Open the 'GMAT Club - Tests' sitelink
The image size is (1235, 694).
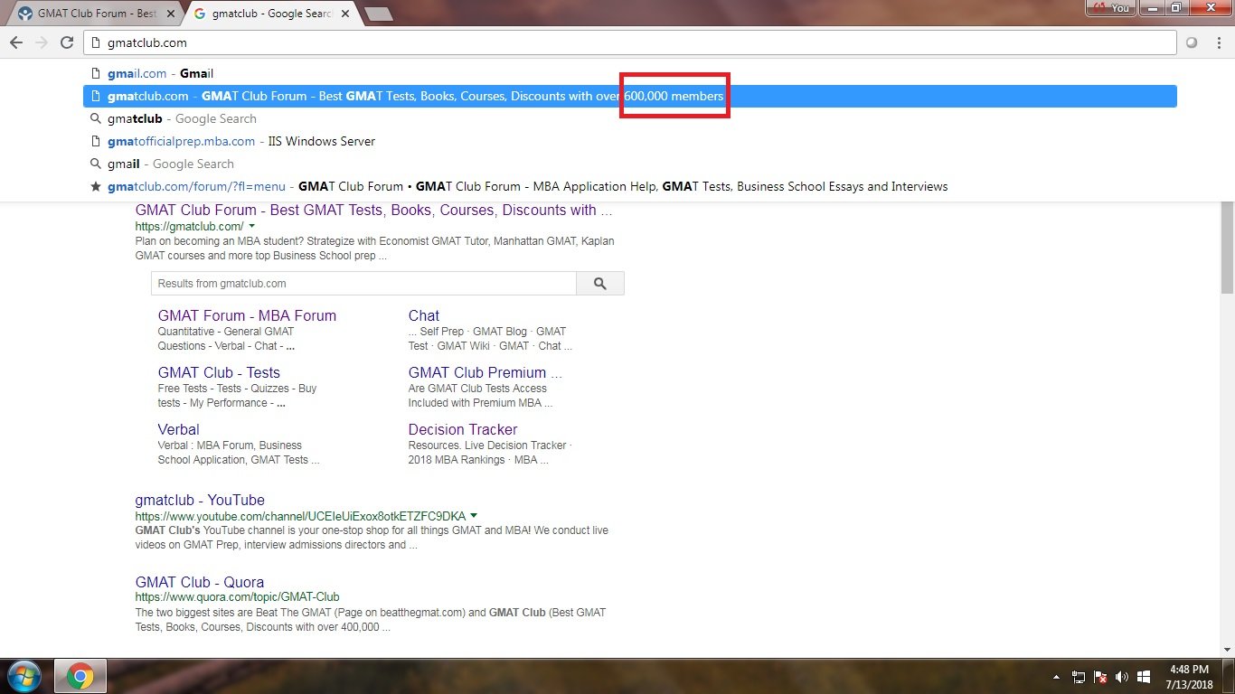[219, 372]
